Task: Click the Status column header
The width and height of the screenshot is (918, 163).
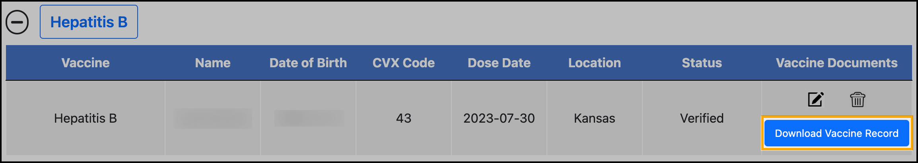Action: [x=702, y=63]
